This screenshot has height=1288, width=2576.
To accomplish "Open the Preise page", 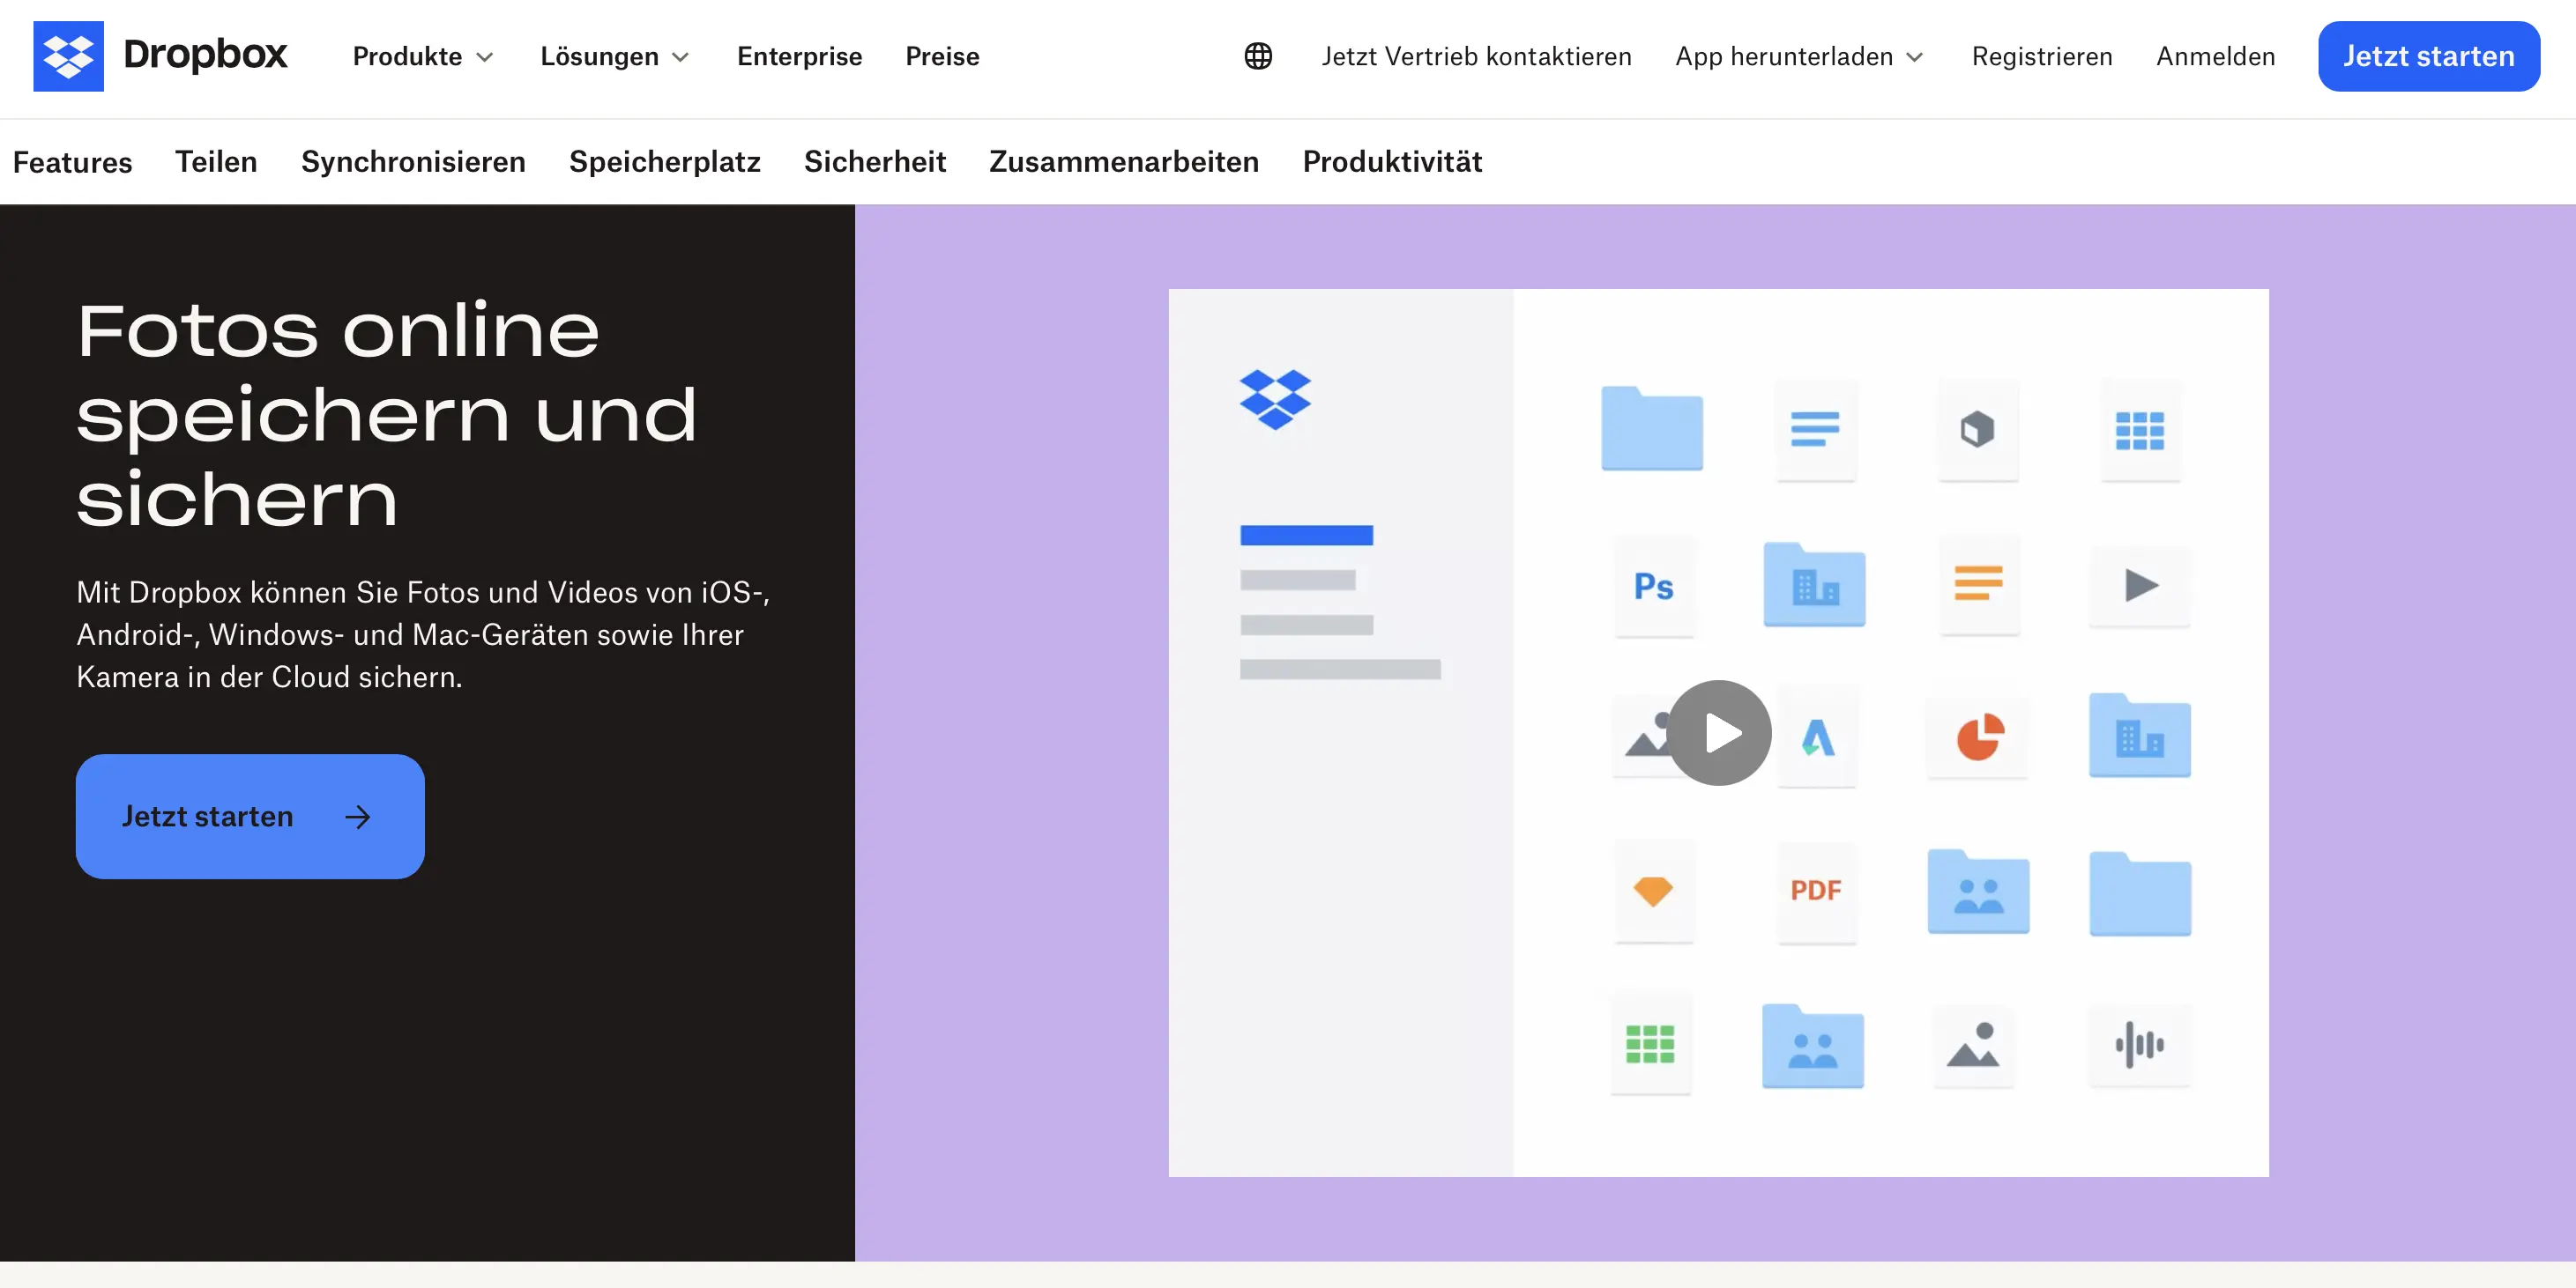I will [942, 57].
